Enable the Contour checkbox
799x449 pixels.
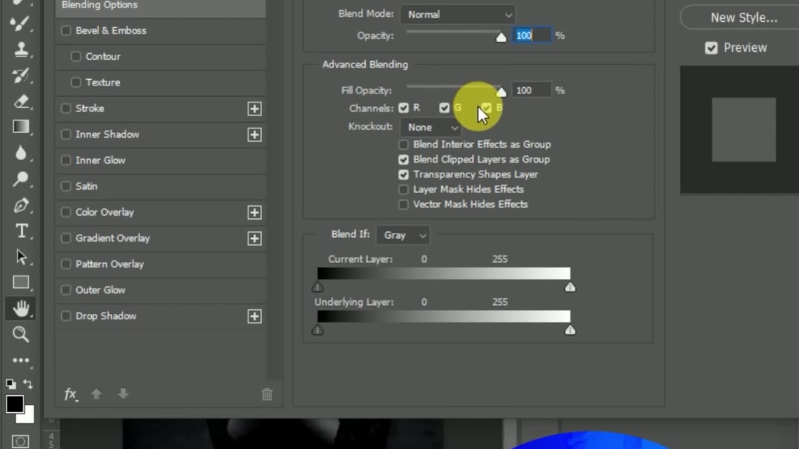[76, 56]
